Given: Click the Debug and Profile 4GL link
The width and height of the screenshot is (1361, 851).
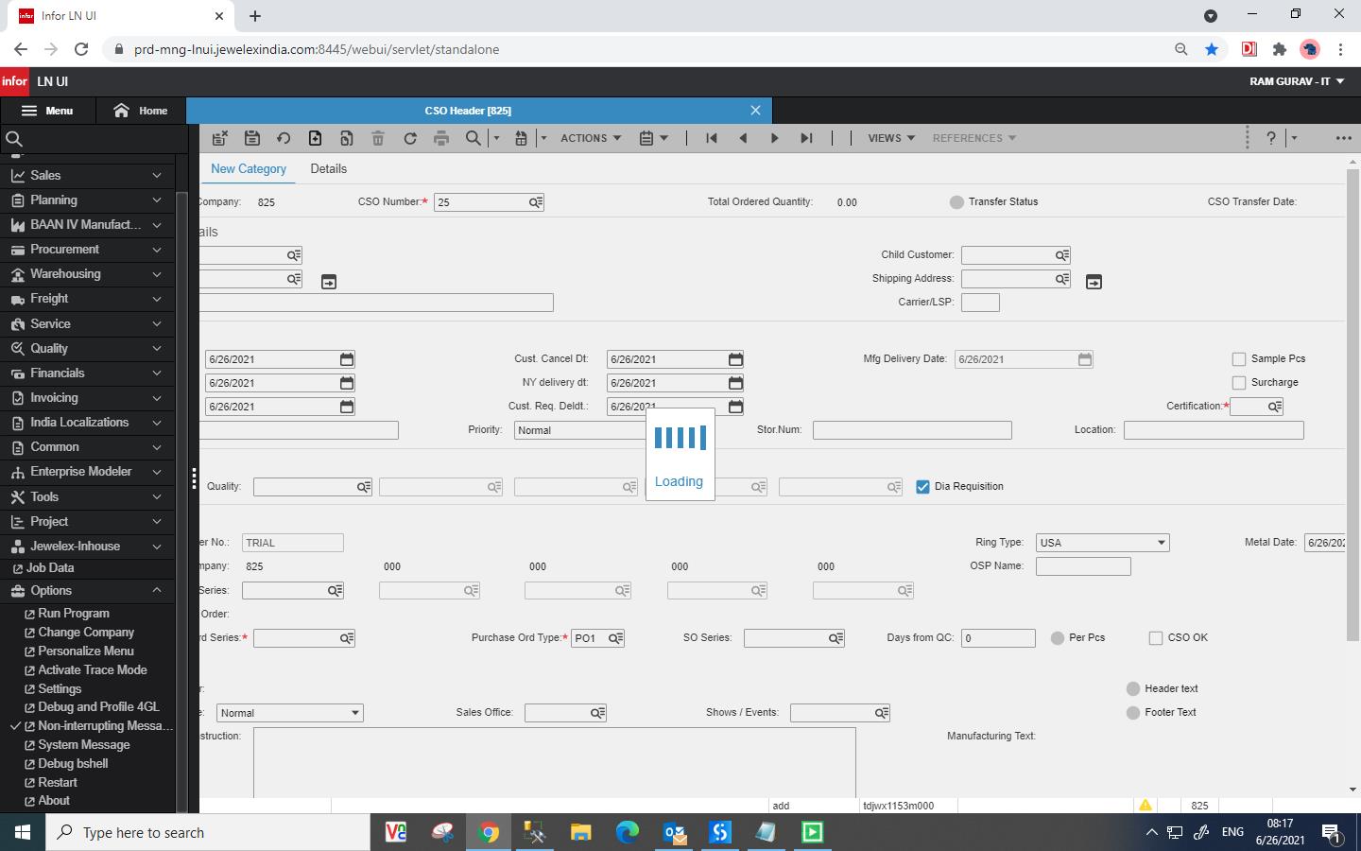Looking at the screenshot, I should click(98, 707).
